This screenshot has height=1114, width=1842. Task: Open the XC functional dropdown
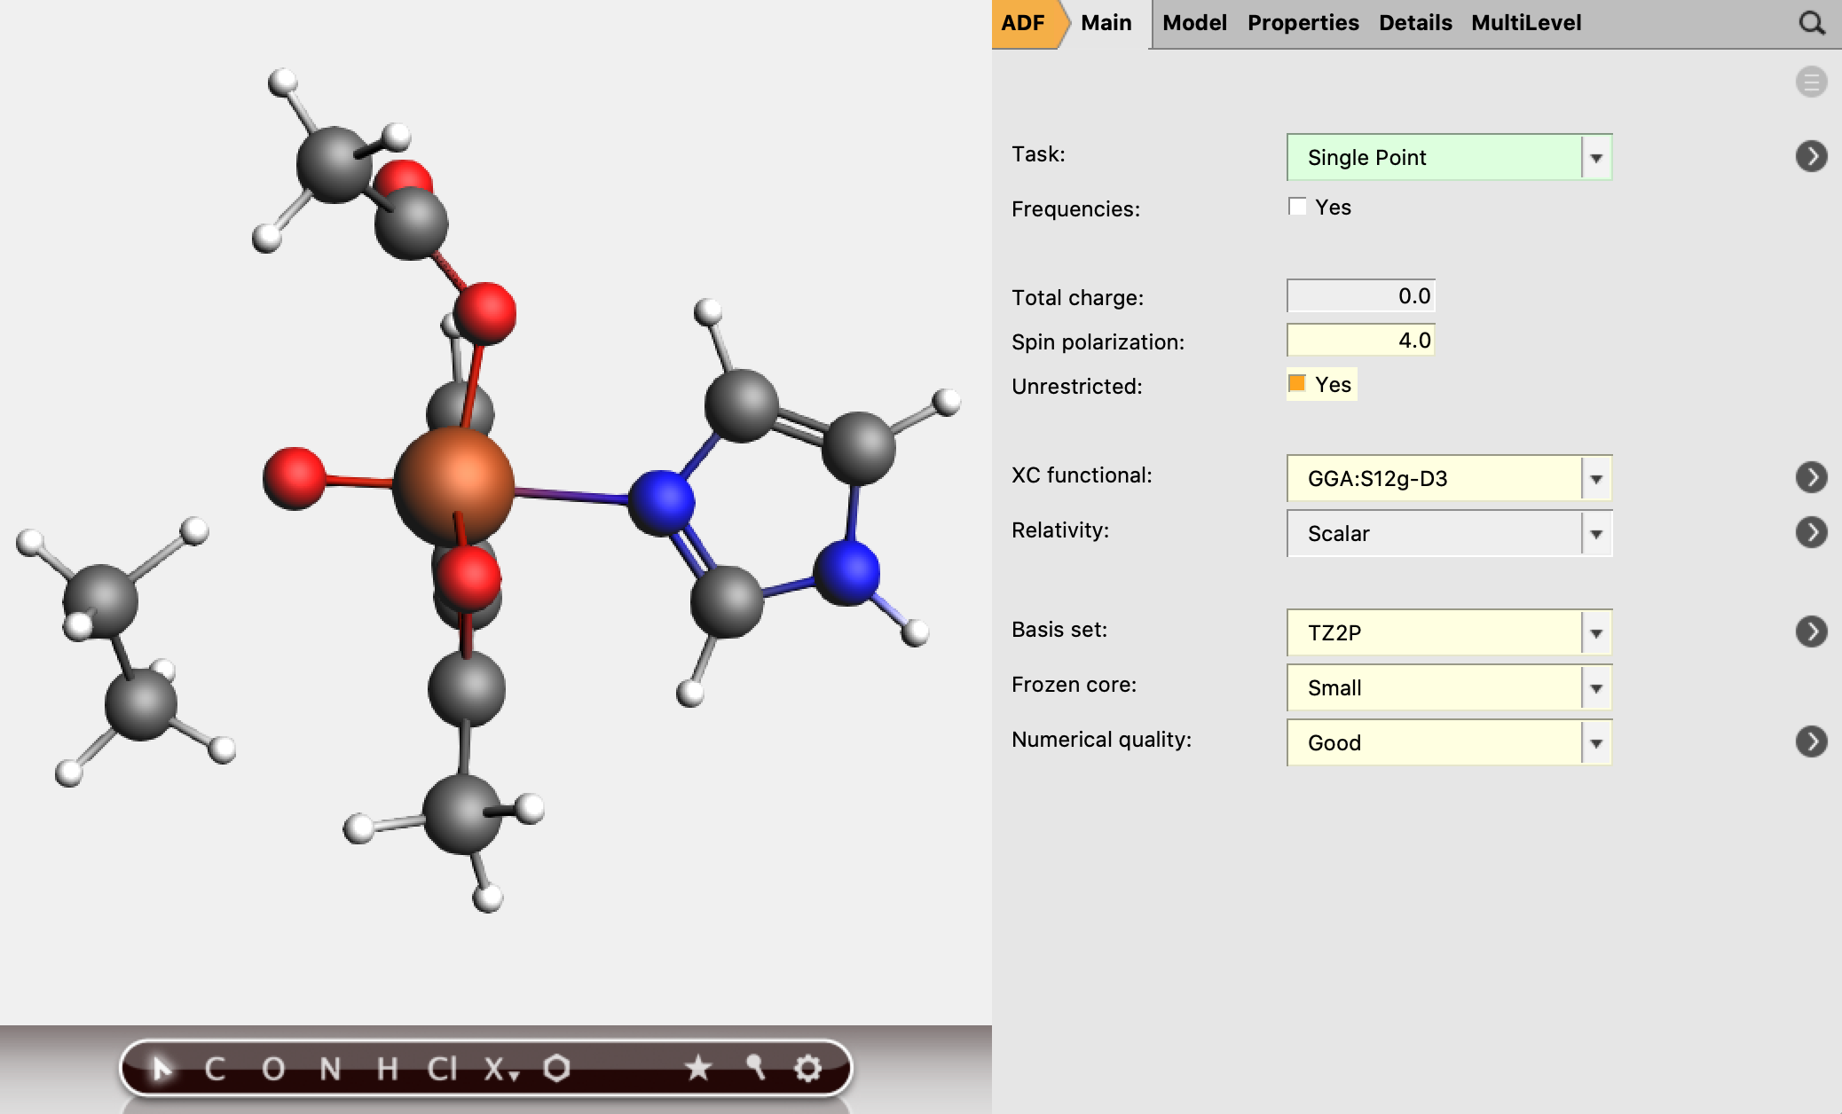1596,479
